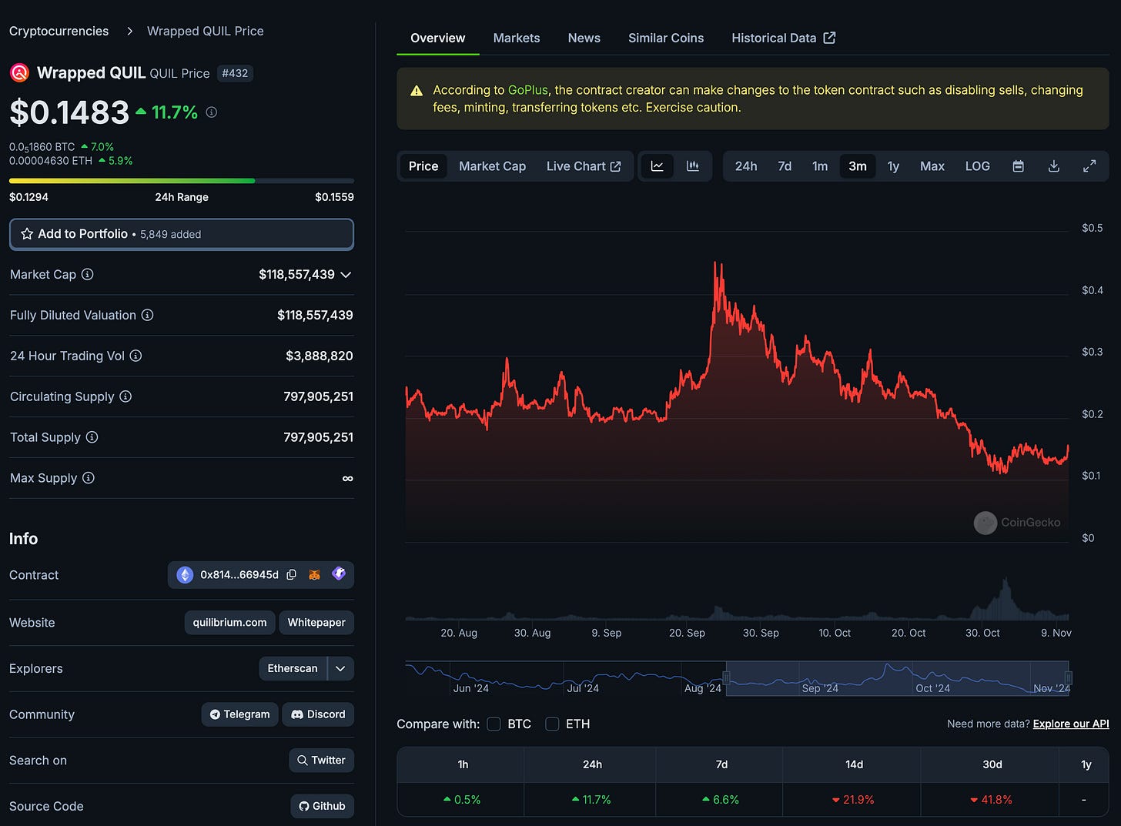Go to Cryptocurrencies breadcrumb

coord(59,31)
